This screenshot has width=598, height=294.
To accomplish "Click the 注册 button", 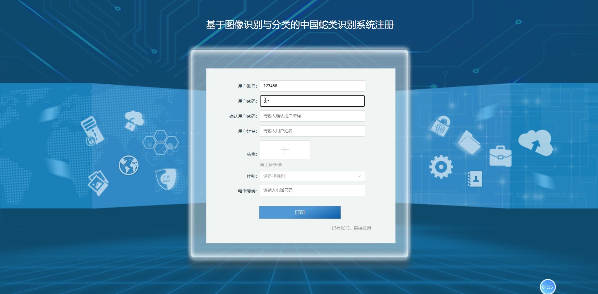I will (300, 212).
